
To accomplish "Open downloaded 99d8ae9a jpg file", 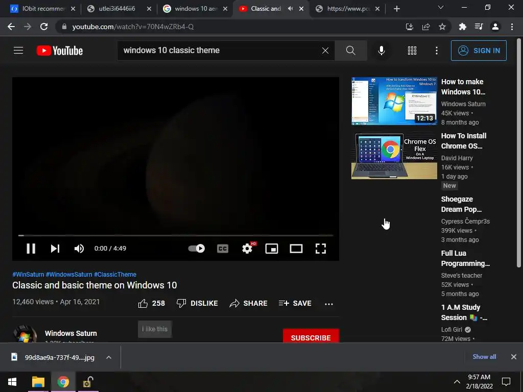I will pos(53,357).
